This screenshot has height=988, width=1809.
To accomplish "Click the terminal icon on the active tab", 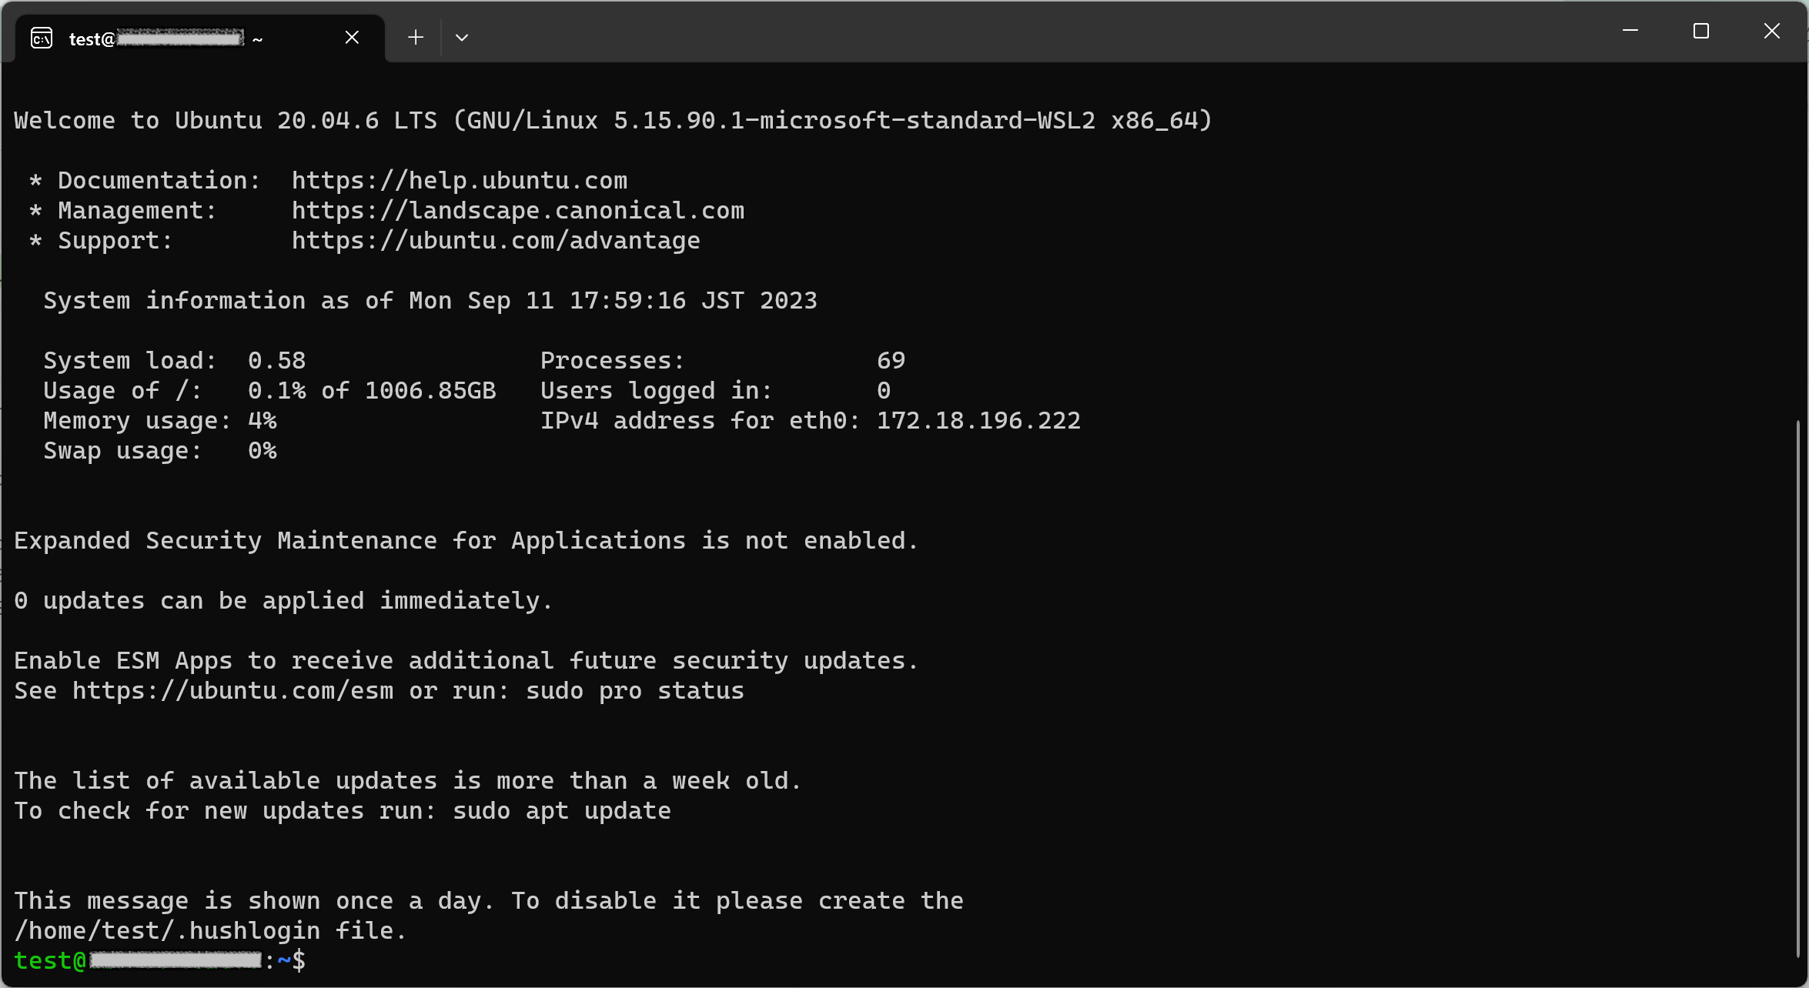I will point(42,37).
